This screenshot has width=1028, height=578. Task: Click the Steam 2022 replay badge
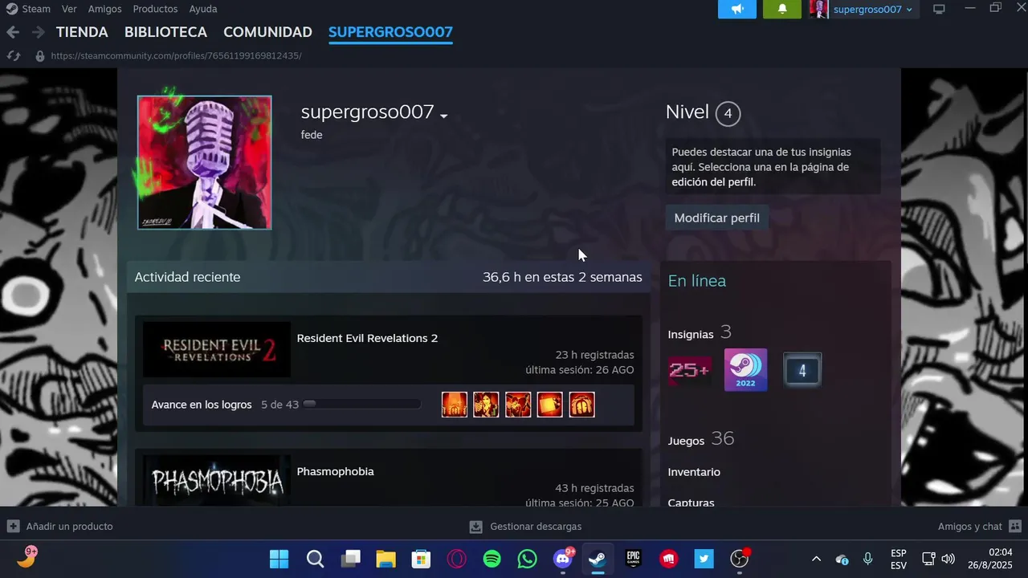[x=745, y=370]
